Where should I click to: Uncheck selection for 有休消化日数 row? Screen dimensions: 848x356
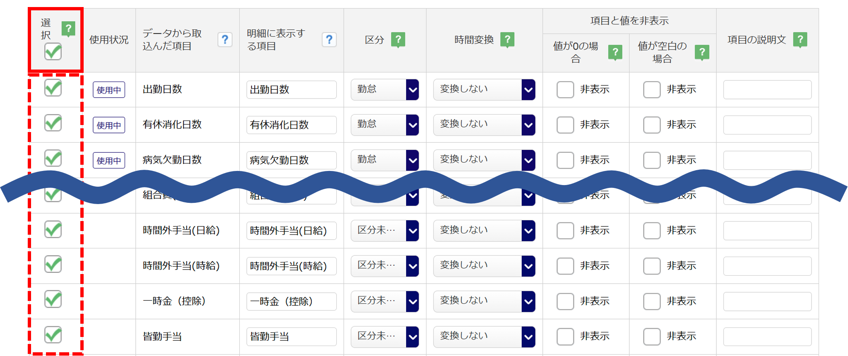point(53,123)
